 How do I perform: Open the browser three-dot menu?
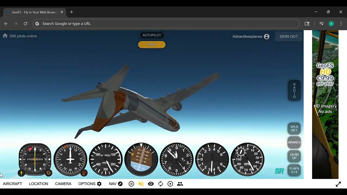coord(341,24)
